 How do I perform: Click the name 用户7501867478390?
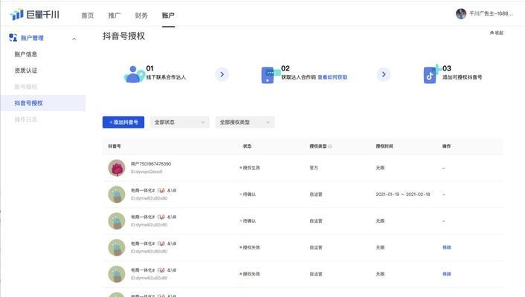pyautogui.click(x=151, y=164)
